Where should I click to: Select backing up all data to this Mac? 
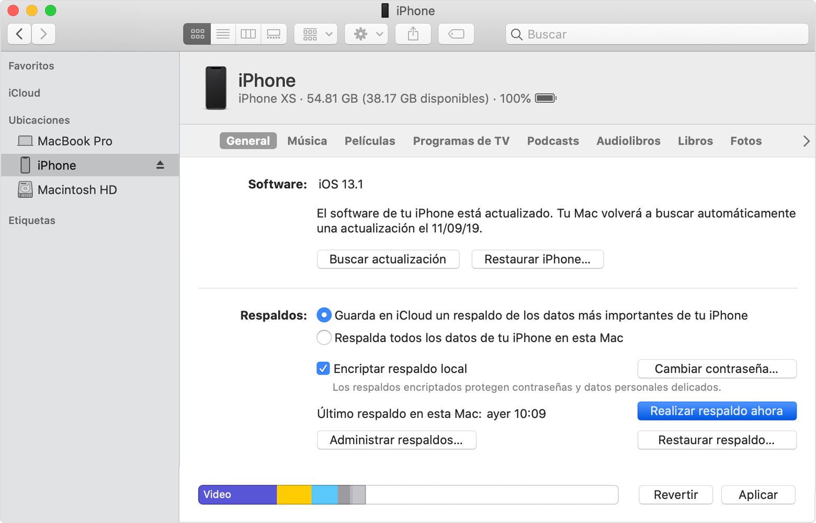tap(324, 337)
